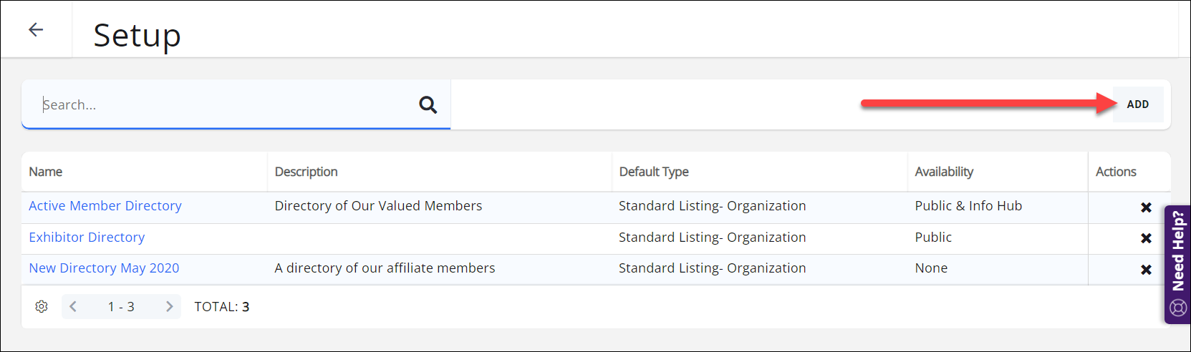Sort by the Default Type column header
This screenshot has height=352, width=1191.
coord(653,172)
